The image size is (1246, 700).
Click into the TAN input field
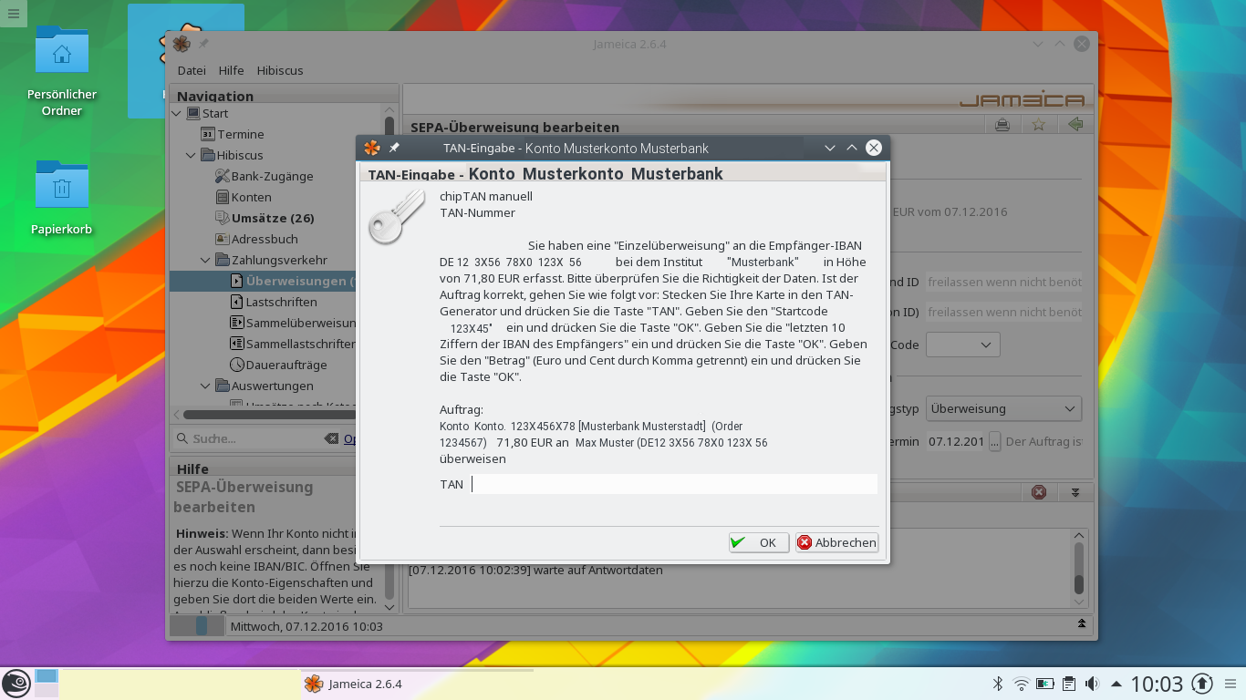tap(673, 484)
